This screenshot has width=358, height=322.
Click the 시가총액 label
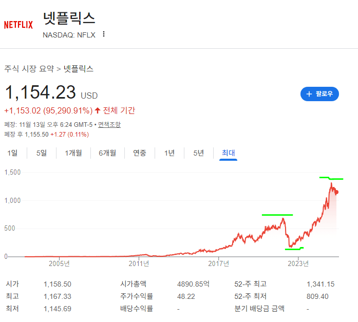(x=134, y=284)
